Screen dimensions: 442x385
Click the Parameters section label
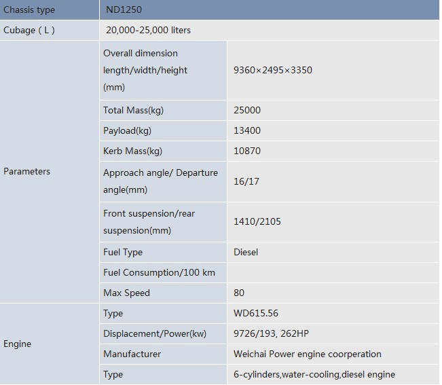pyautogui.click(x=27, y=172)
